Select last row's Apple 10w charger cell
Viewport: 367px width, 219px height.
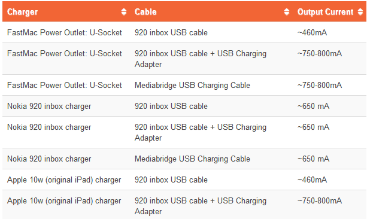(x=64, y=201)
